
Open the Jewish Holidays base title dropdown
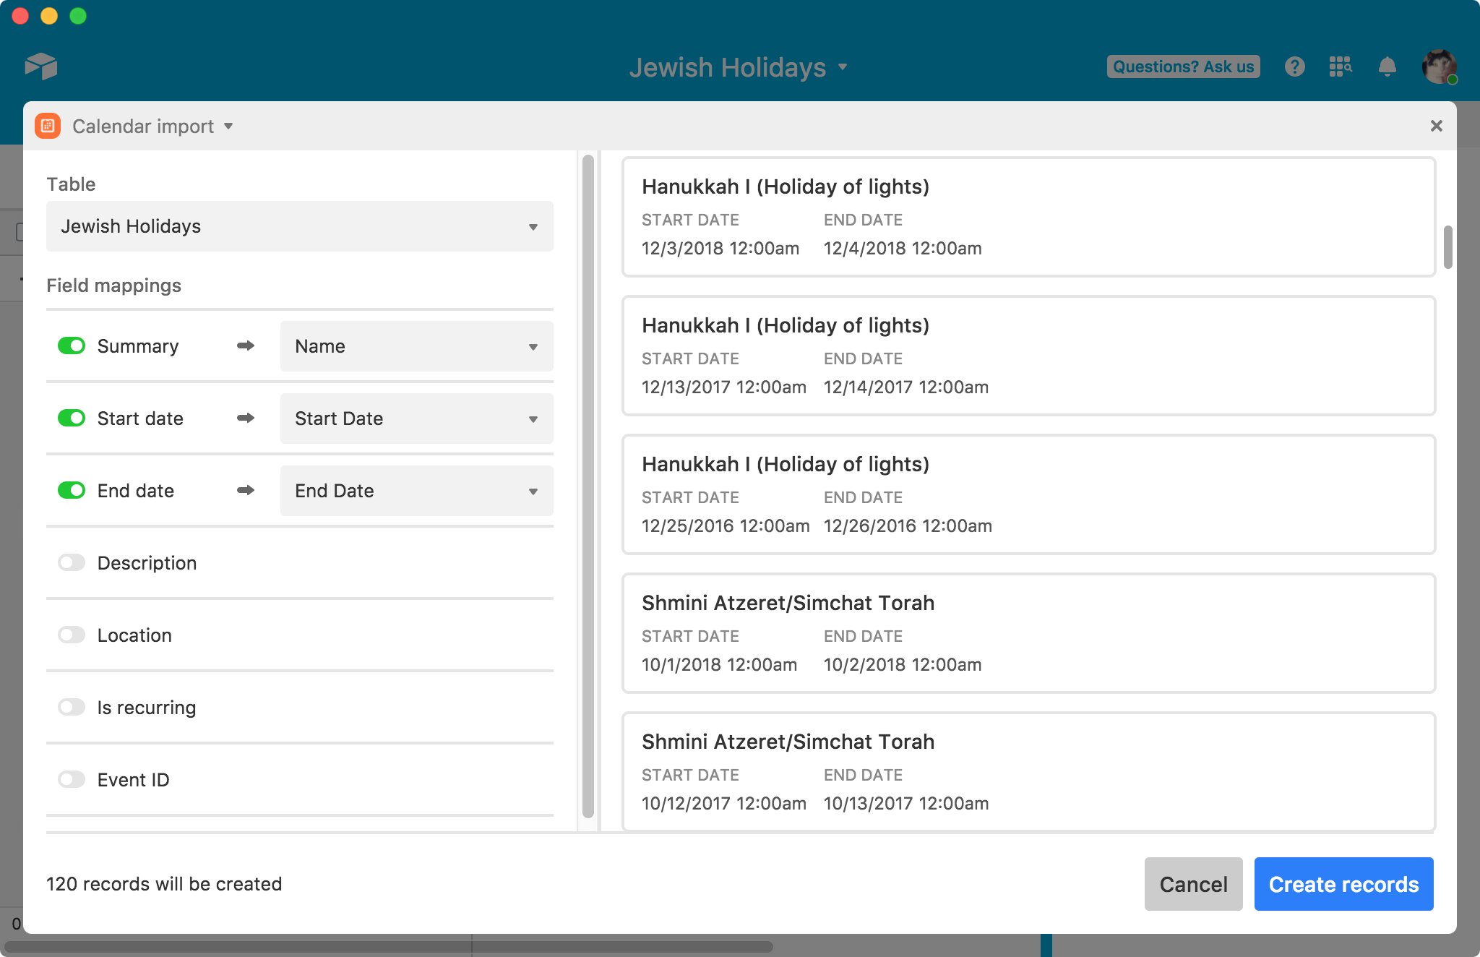coord(738,67)
